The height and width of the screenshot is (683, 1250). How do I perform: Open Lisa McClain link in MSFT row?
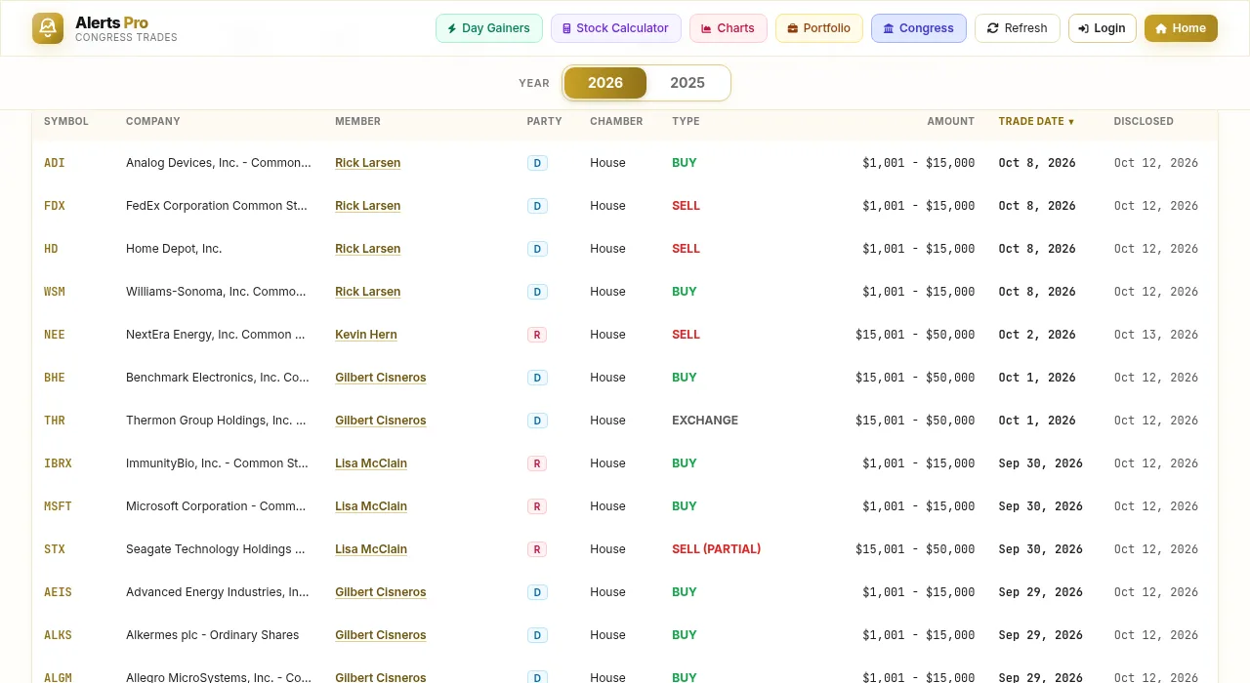[371, 506]
